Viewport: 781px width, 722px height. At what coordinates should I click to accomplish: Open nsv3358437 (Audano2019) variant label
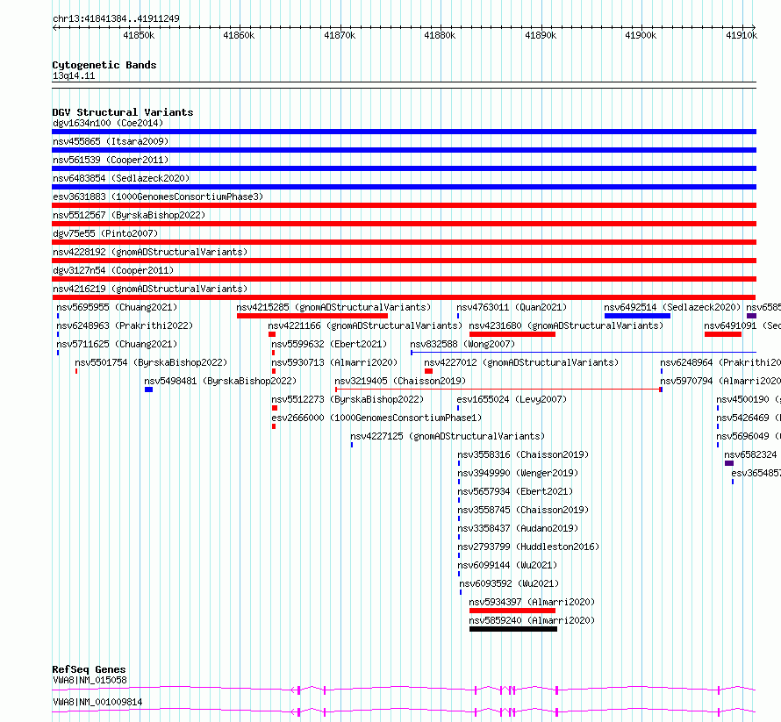(x=518, y=528)
